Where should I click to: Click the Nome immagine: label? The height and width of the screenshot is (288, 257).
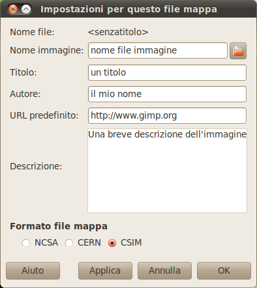[47, 51]
